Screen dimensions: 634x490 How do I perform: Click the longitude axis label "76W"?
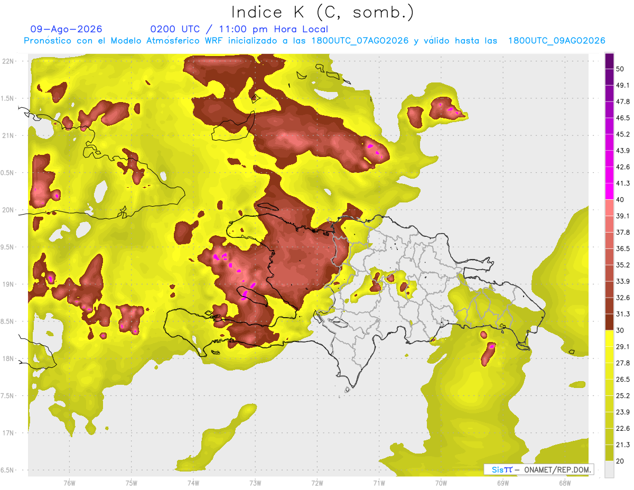[x=69, y=483]
